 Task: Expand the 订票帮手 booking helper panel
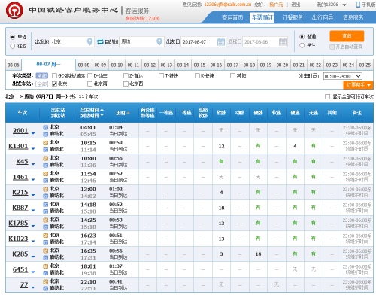coord(358,85)
